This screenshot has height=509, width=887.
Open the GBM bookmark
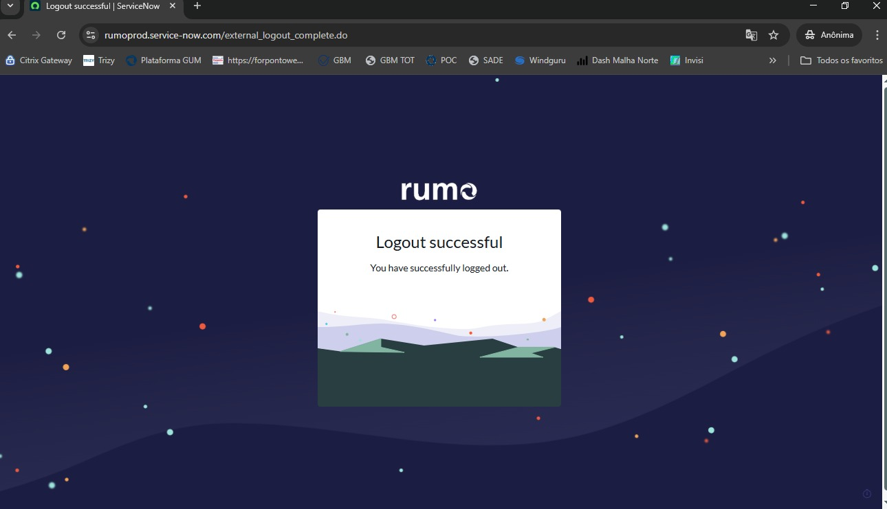pos(334,60)
